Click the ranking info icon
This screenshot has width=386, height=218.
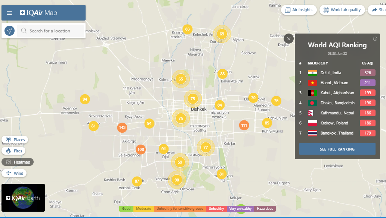375,39
